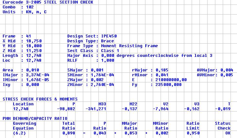Select the torsion T value -0,019
Viewport: 237px width, 138px height.
(223, 109)
